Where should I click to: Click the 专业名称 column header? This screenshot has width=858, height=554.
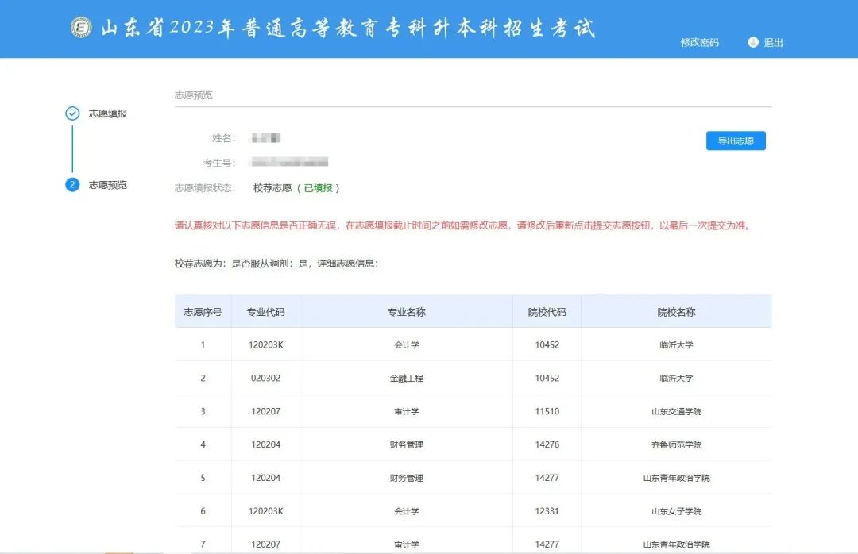coord(407,312)
